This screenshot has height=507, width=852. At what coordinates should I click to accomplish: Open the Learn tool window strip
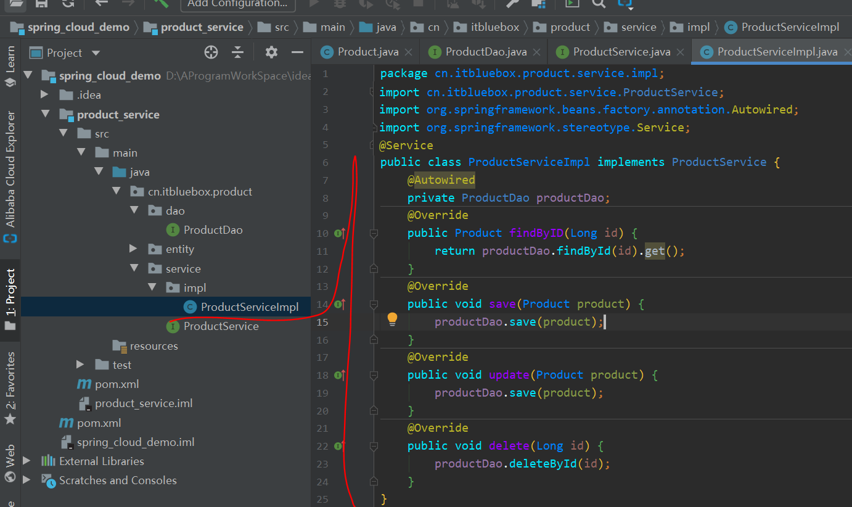click(x=10, y=66)
